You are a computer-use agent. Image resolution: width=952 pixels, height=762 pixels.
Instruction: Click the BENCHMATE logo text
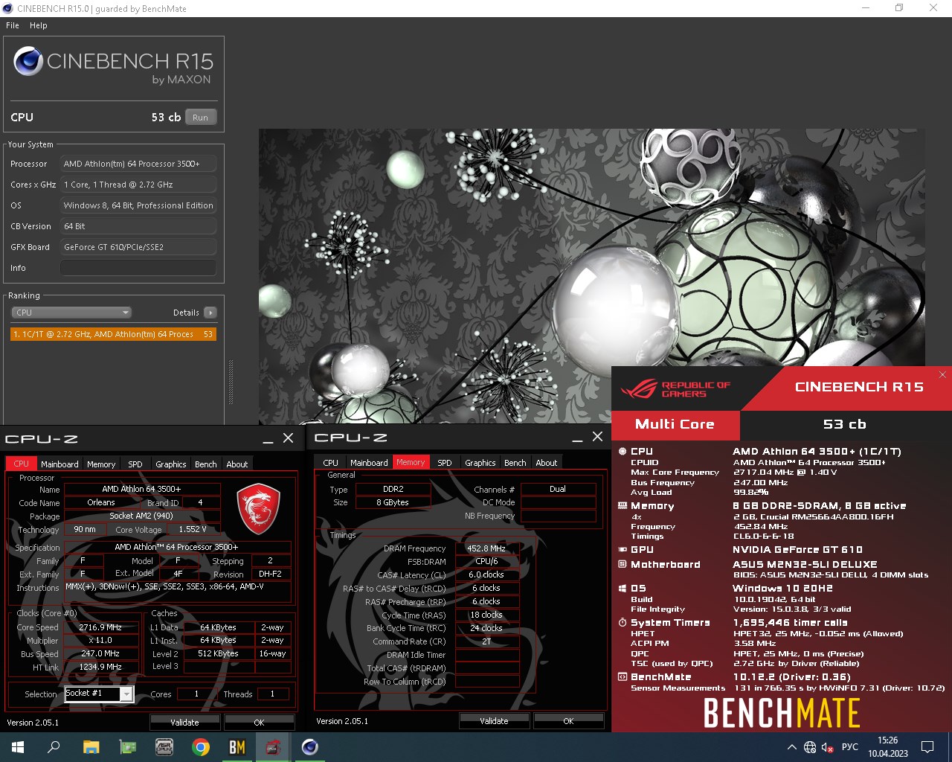782,713
